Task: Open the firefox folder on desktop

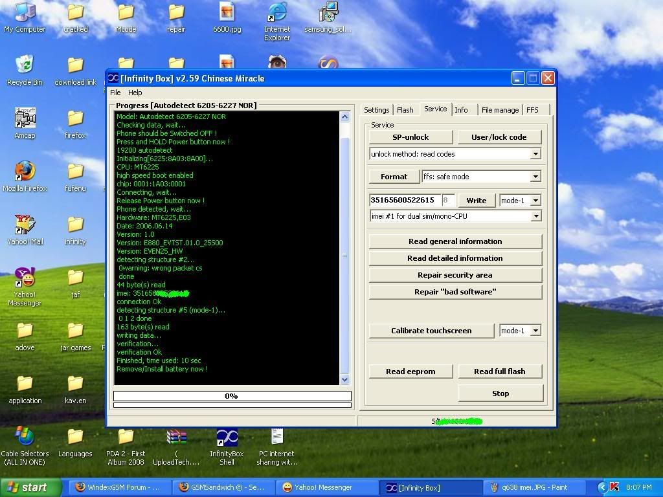Action: coord(75,124)
